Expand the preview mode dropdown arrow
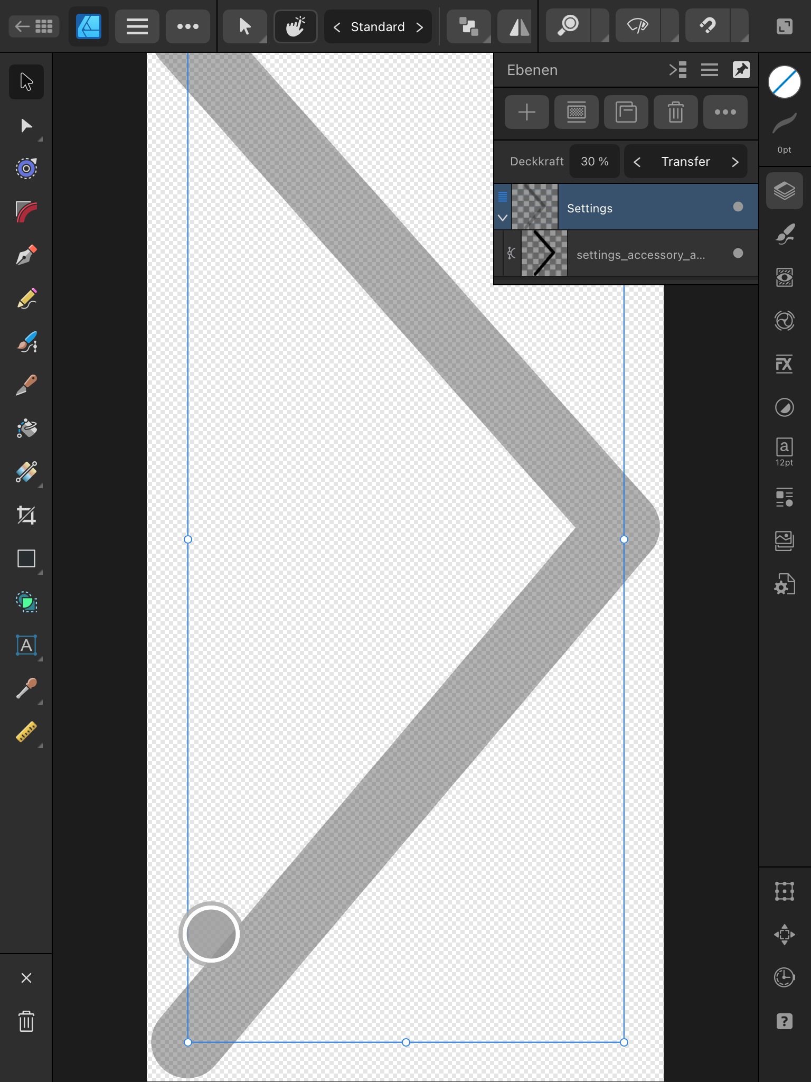Screen dimensions: 811x1082 point(671,26)
